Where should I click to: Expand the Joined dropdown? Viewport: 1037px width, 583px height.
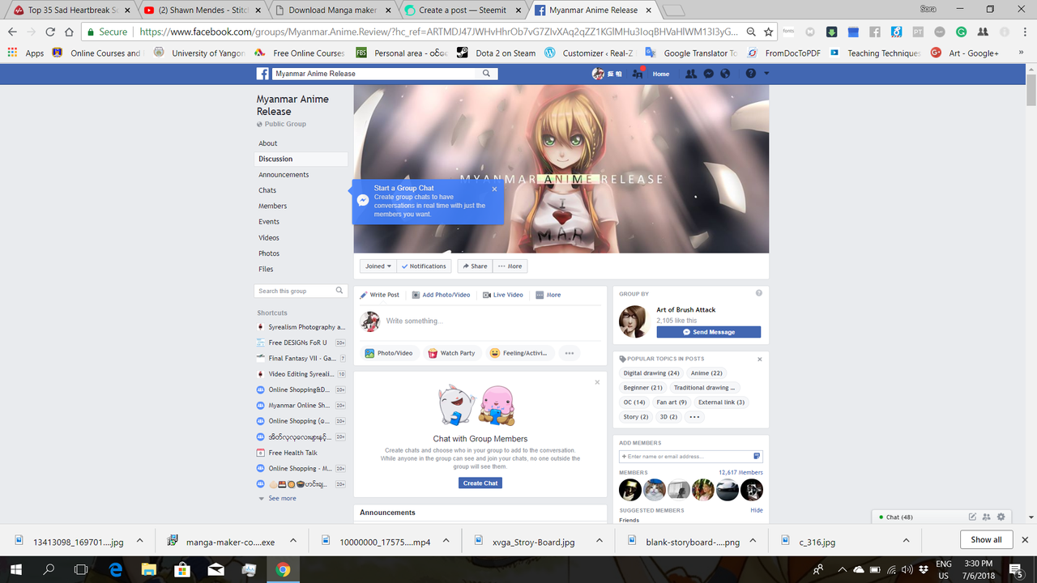coord(378,266)
